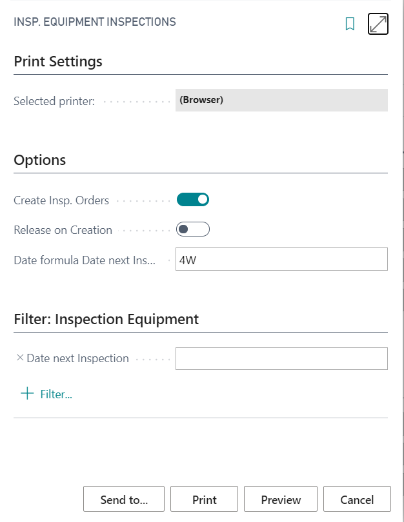Collapse the Print Settings section heading
The height and width of the screenshot is (522, 404).
[58, 62]
